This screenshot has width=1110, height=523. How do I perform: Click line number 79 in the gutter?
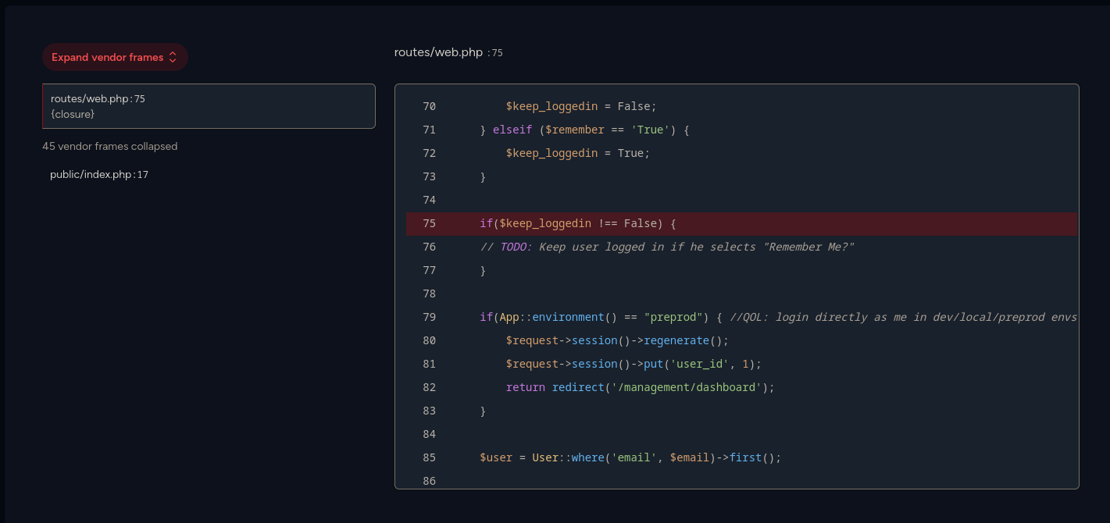tap(429, 317)
